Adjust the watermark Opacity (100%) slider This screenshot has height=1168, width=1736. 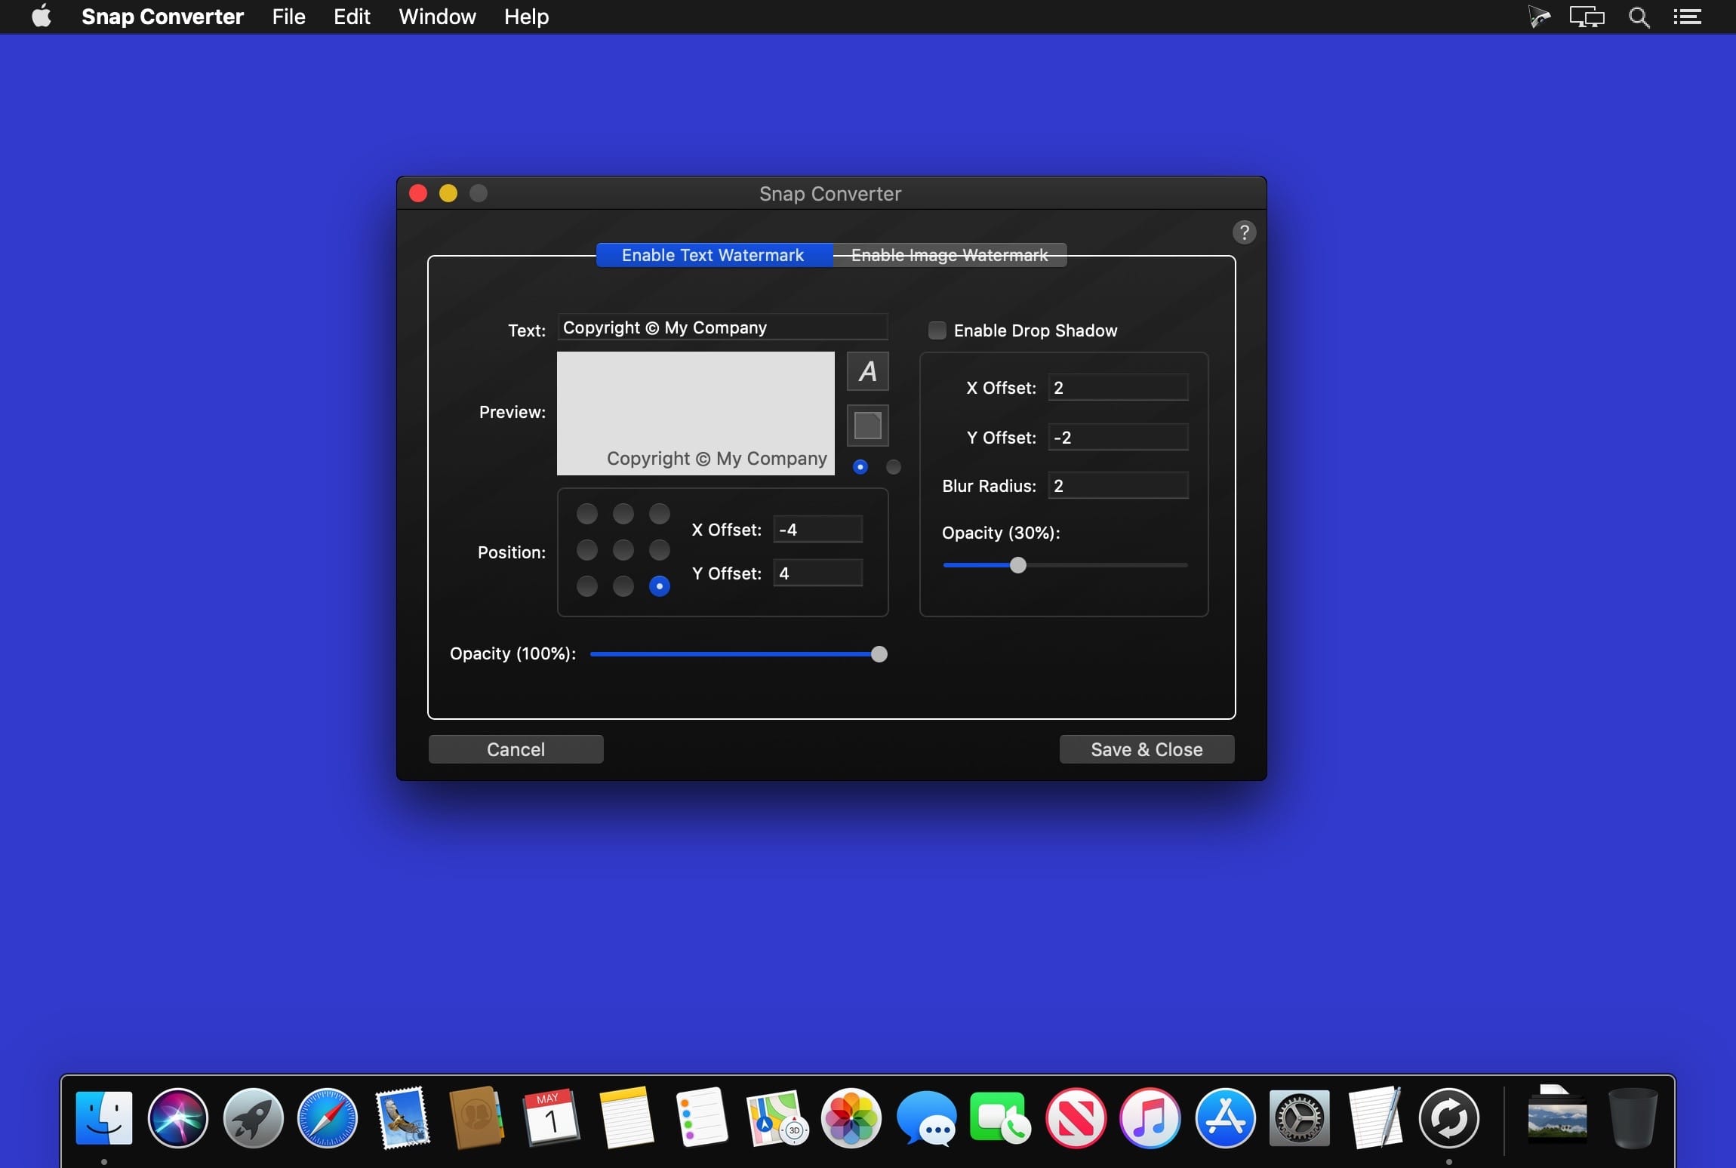pos(738,654)
